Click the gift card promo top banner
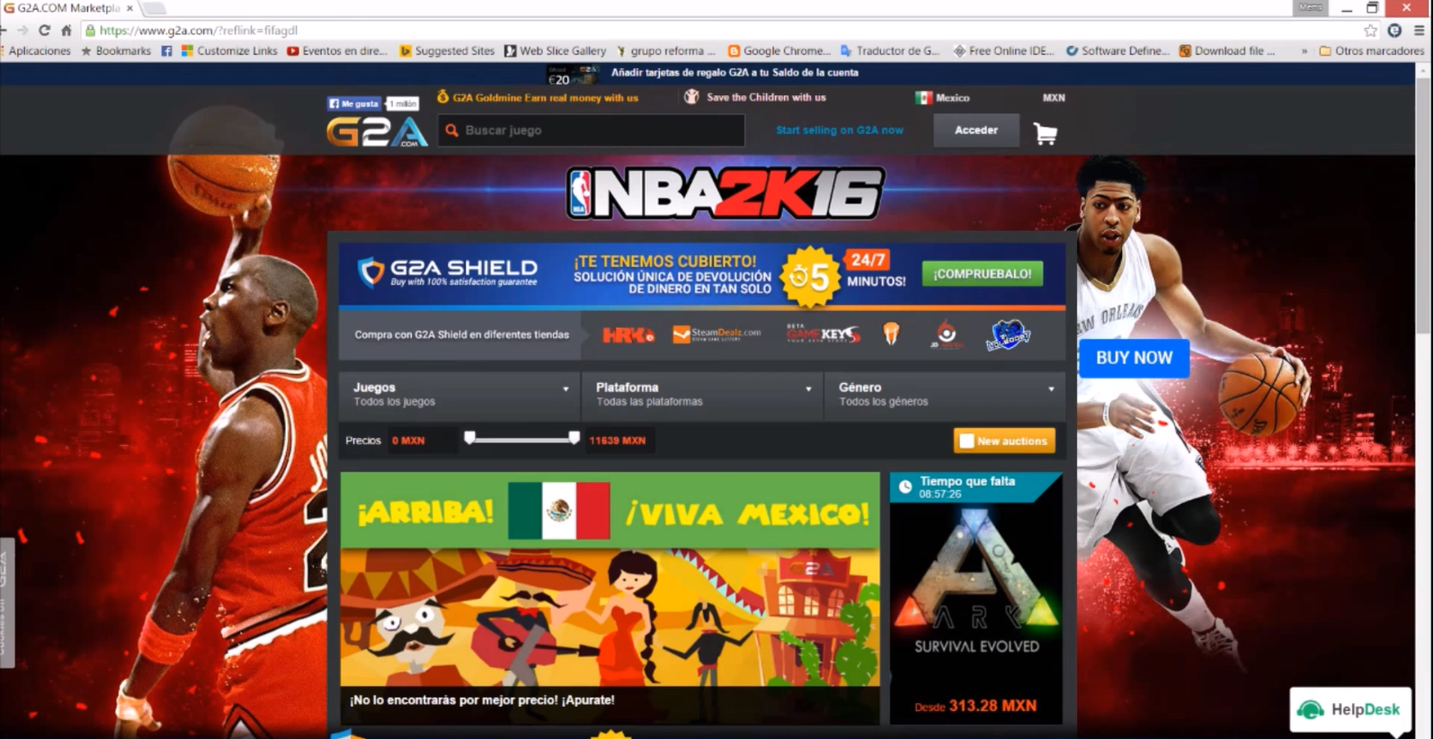Image resolution: width=1433 pixels, height=739 pixels. 707,73
